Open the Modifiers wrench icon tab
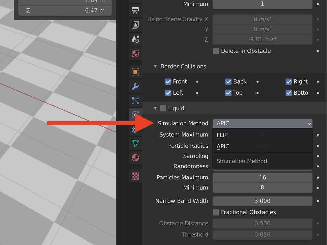 coord(135,86)
